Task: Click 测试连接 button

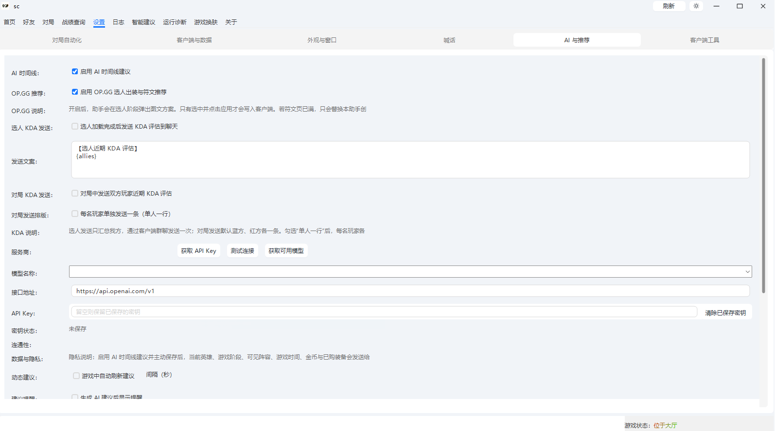Action: tap(242, 251)
